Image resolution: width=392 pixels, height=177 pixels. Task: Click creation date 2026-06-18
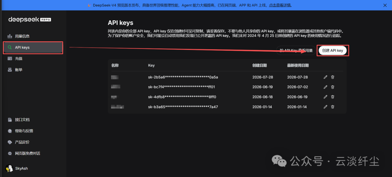point(262,97)
